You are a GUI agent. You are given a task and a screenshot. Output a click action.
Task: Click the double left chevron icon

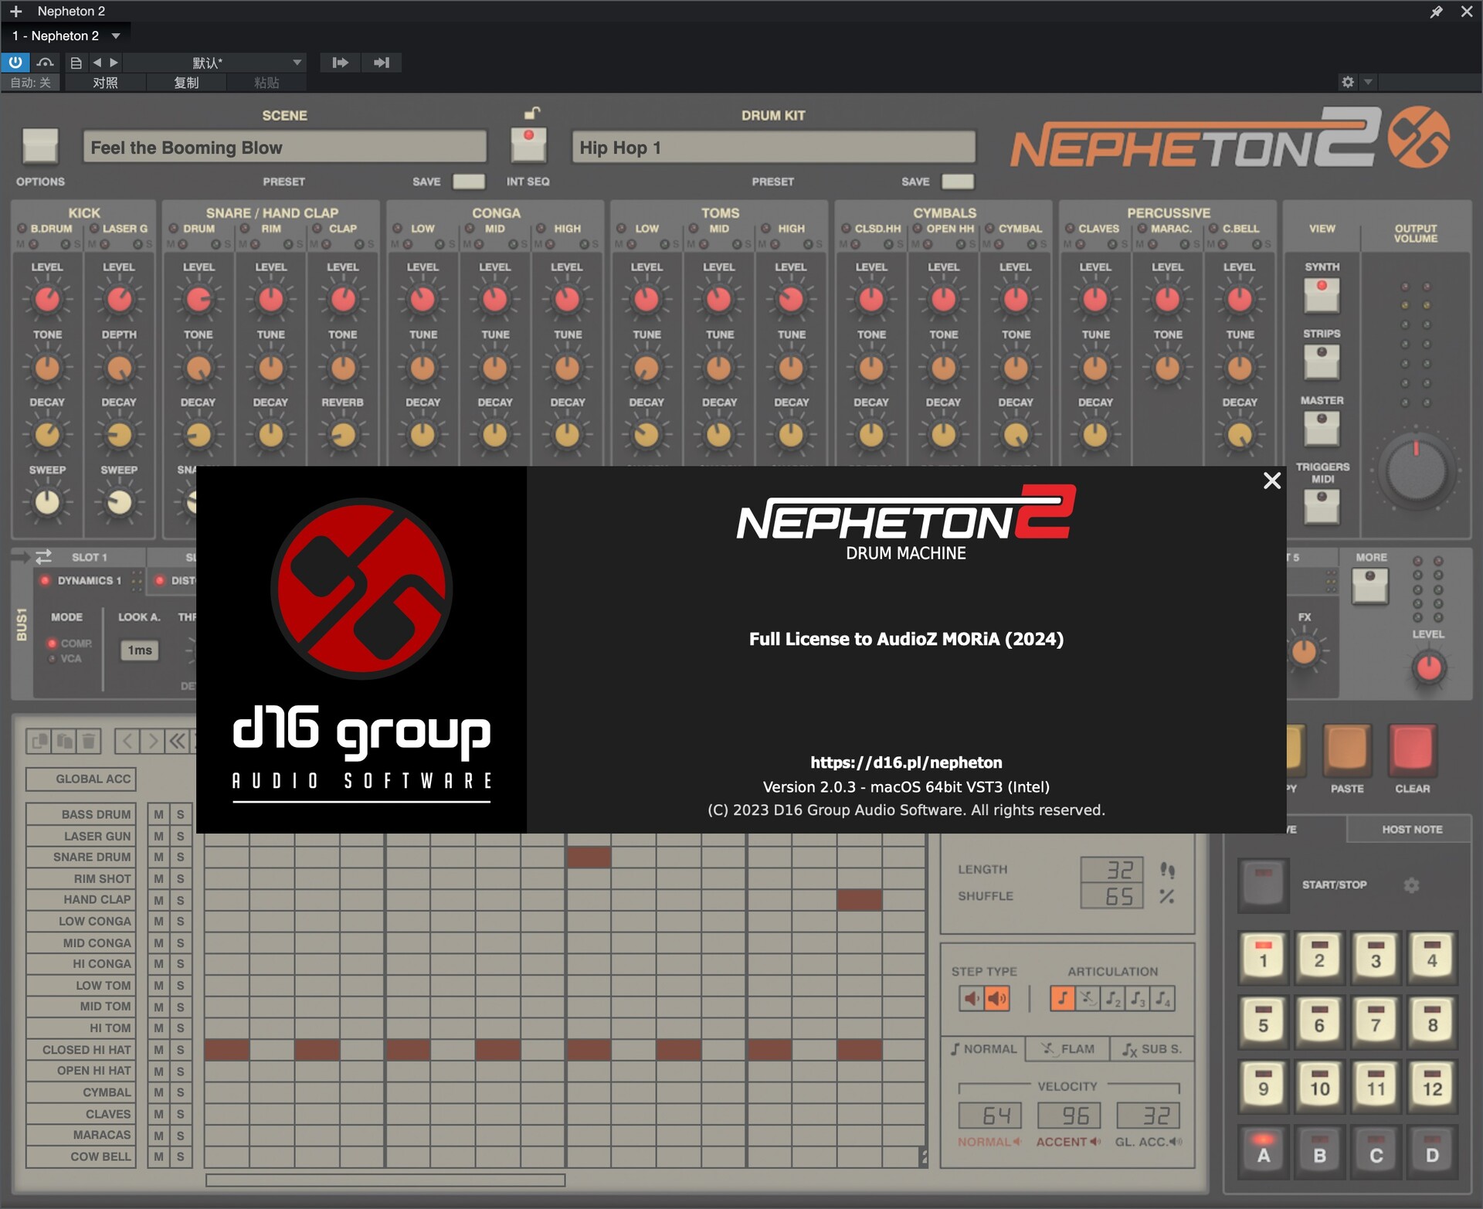click(178, 742)
